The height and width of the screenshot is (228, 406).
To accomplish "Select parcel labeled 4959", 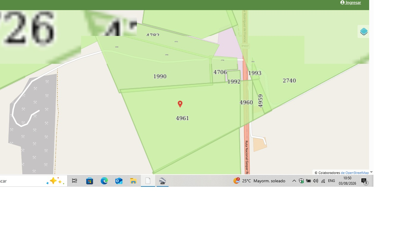I will pyautogui.click(x=261, y=101).
